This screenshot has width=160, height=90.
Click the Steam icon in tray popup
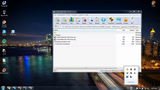click(x=131, y=73)
